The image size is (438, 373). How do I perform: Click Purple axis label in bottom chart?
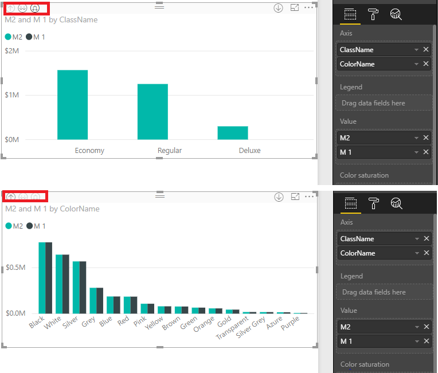click(x=290, y=323)
